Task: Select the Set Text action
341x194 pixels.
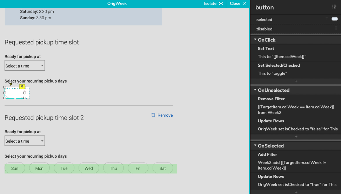Action: pyautogui.click(x=266, y=49)
